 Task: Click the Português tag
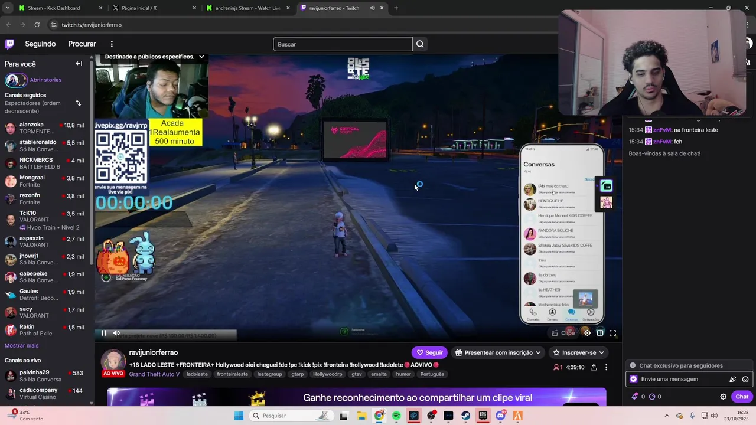point(432,374)
